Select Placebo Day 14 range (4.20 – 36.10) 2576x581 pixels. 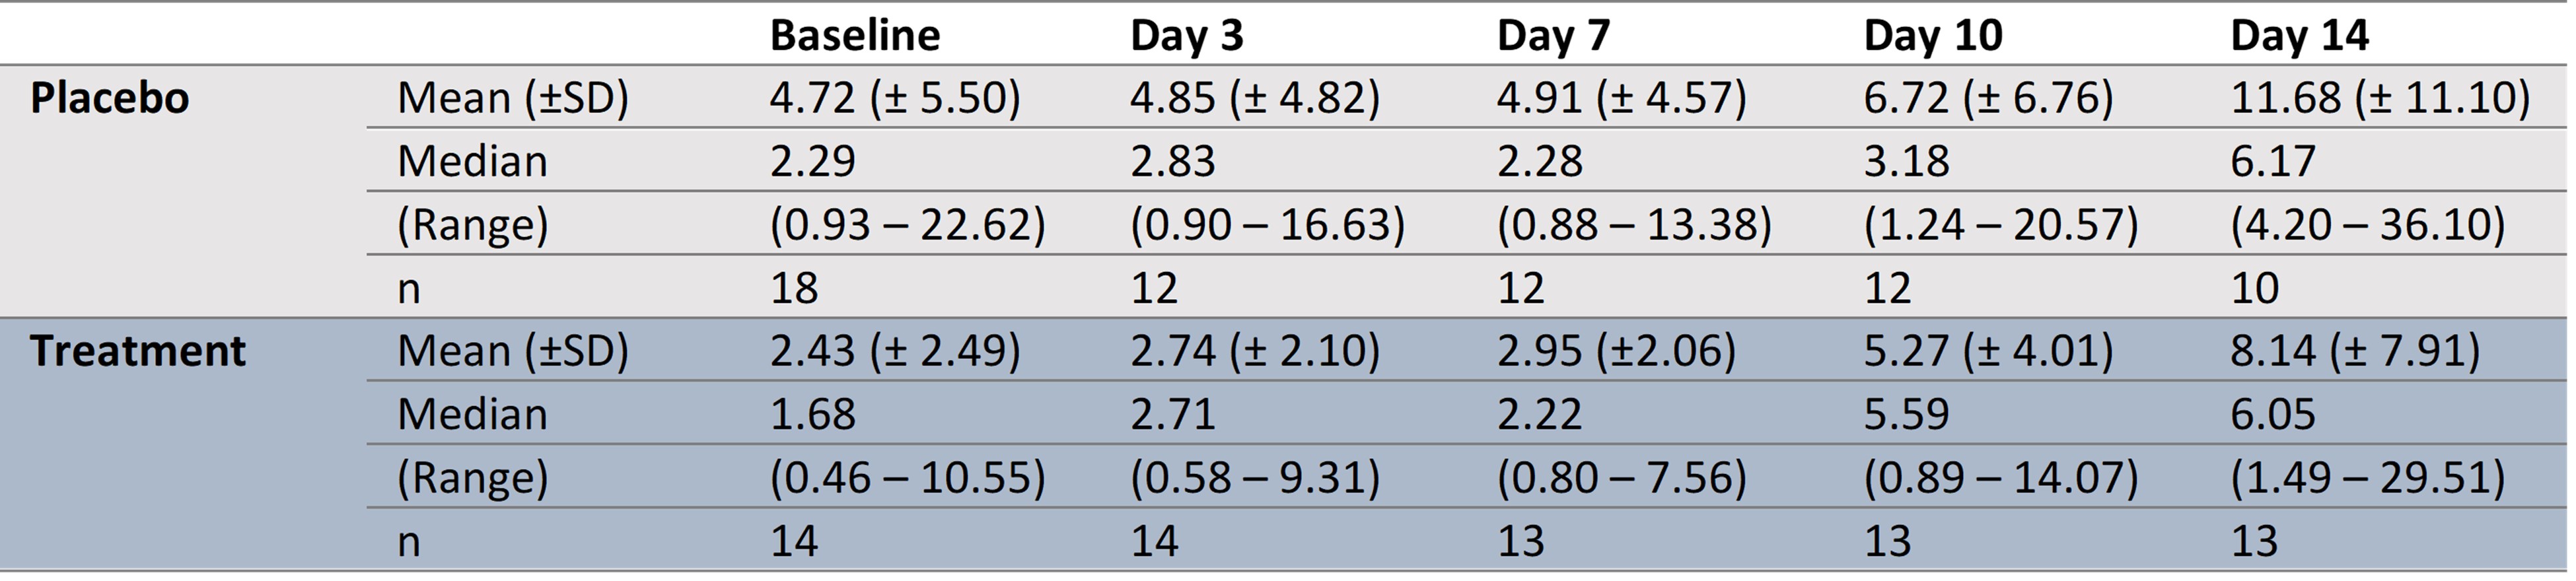coord(2367,225)
